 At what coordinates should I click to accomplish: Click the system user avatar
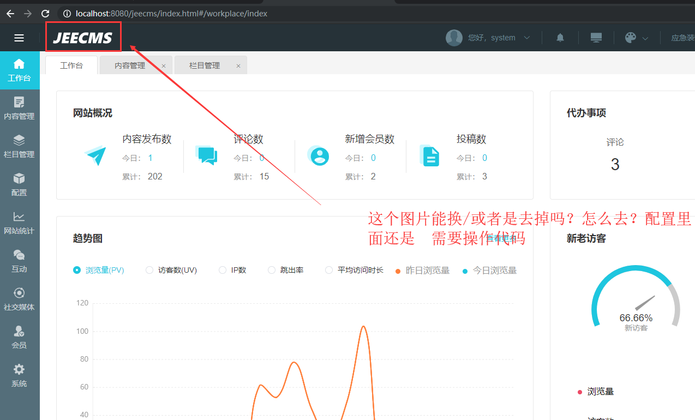454,38
